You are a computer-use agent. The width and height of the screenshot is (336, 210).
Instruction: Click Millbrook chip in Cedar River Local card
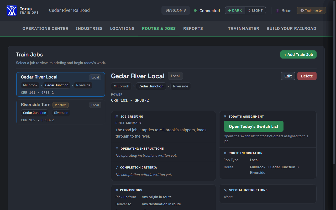coord(30,85)
